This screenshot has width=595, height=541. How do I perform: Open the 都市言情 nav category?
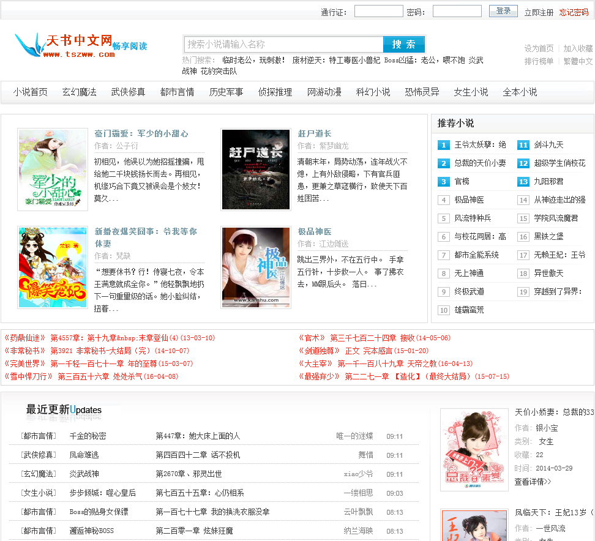point(177,92)
